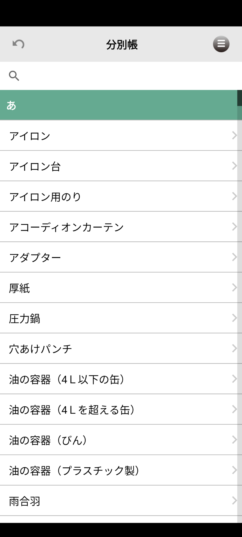Tap chevron beside アダプター
Viewport: 242px width, 537px height.
coord(234,257)
